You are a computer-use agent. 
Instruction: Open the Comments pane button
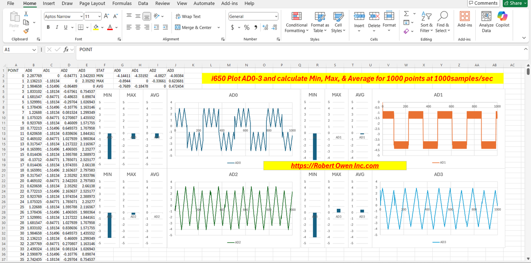(x=483, y=4)
